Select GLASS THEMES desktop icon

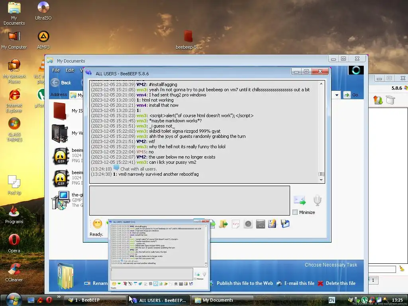pos(14,129)
